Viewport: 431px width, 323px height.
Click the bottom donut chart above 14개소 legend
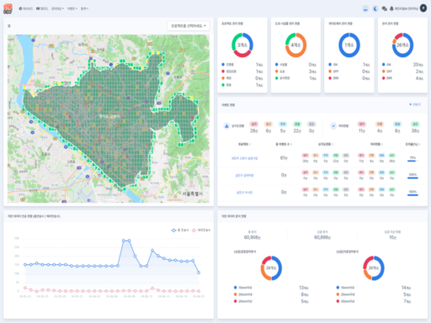pos(374,268)
